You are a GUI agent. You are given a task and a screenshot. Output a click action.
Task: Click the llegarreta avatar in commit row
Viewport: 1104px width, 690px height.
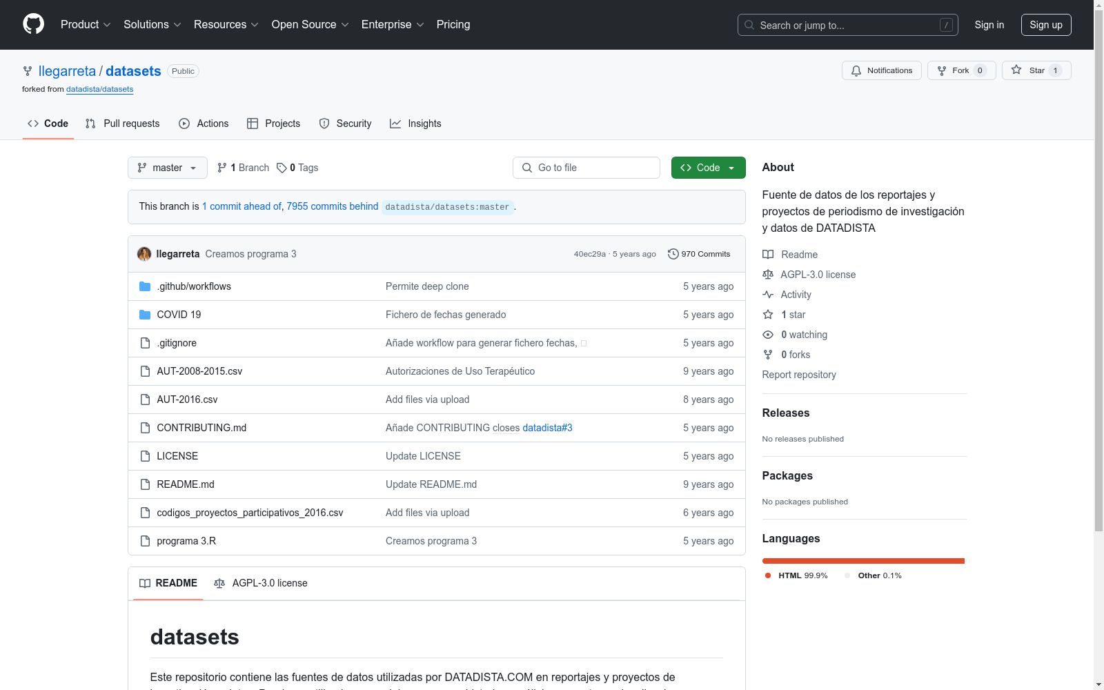tap(144, 254)
